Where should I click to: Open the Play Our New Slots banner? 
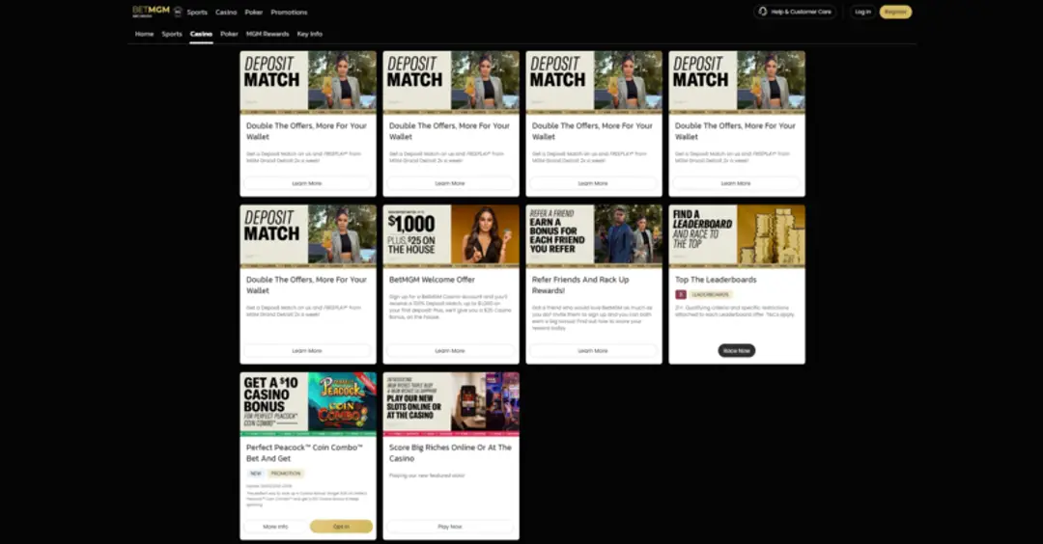(x=451, y=402)
